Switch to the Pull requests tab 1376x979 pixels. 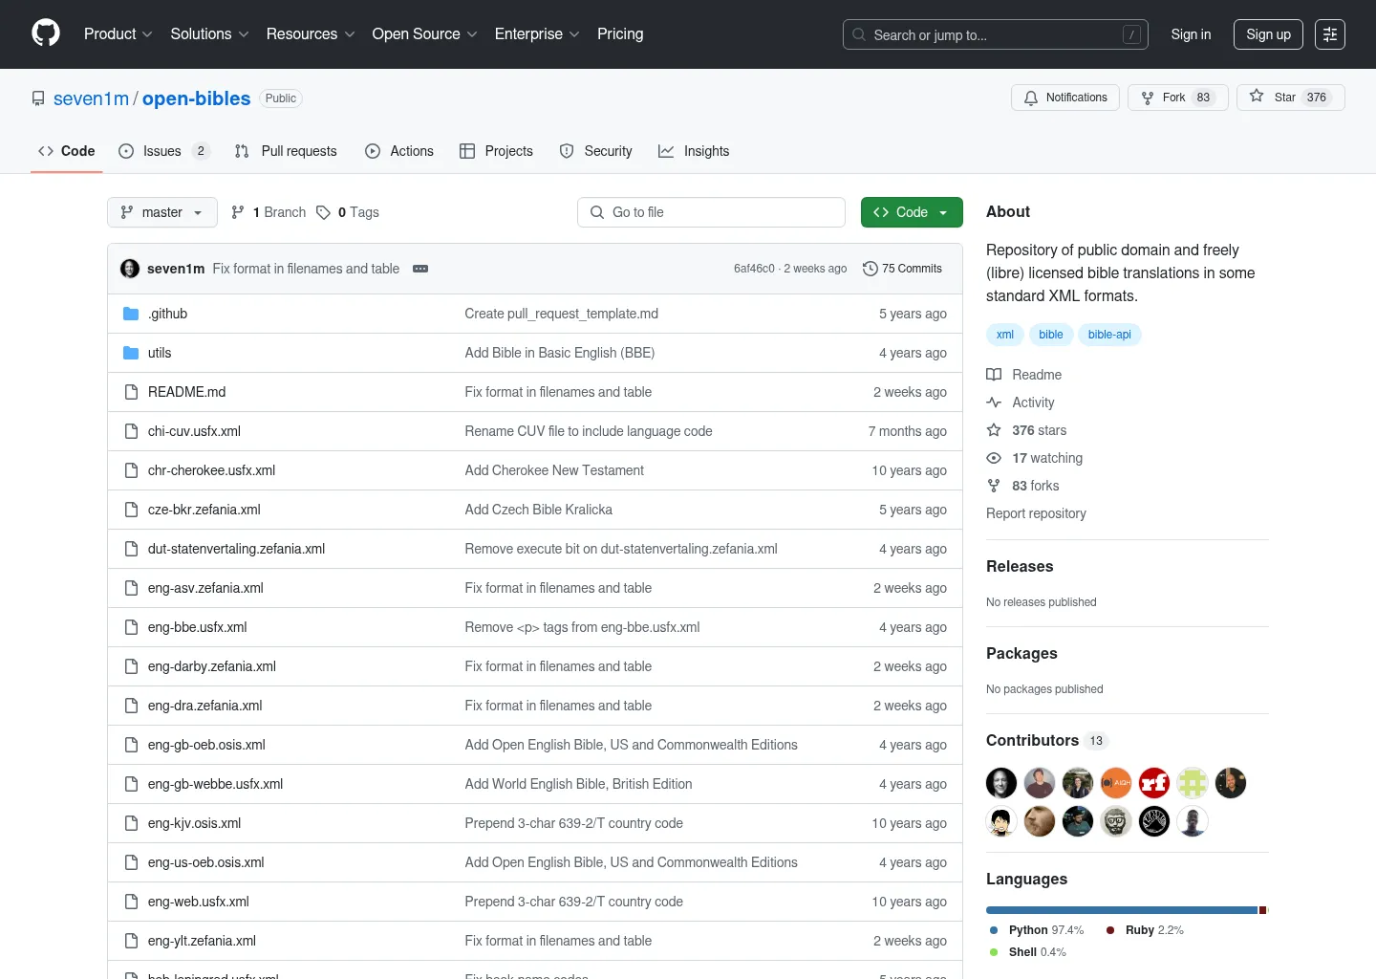[x=286, y=151]
